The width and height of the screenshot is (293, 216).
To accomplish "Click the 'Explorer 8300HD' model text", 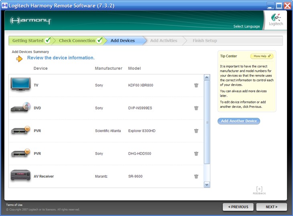I will coord(142,131).
